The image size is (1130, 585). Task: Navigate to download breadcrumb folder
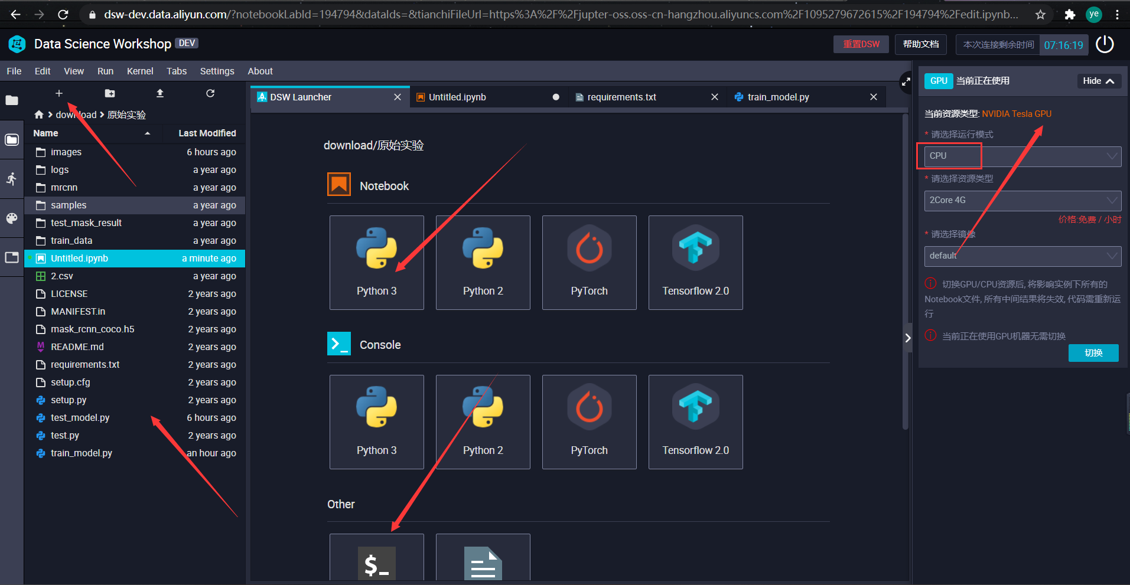[x=76, y=115]
